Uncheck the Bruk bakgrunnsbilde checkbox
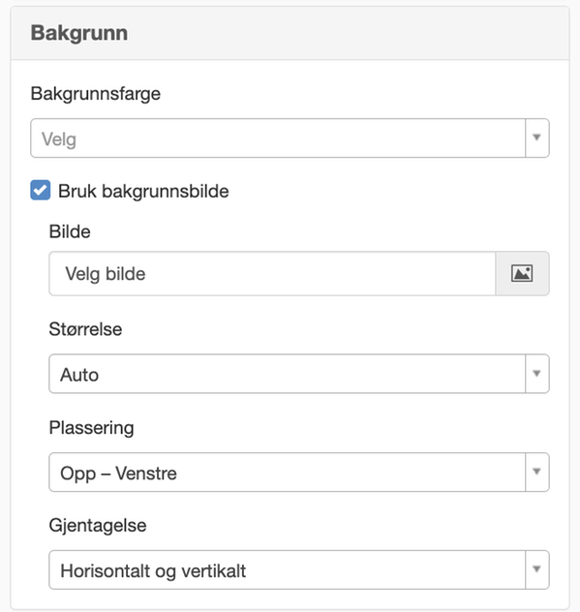The image size is (580, 612). 41,190
